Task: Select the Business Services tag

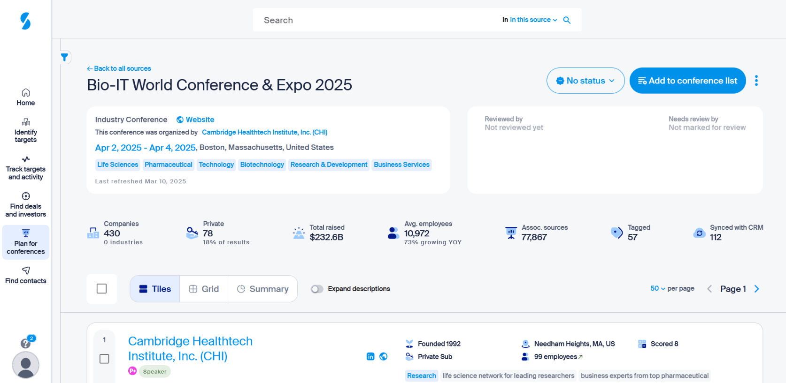Action: (401, 165)
